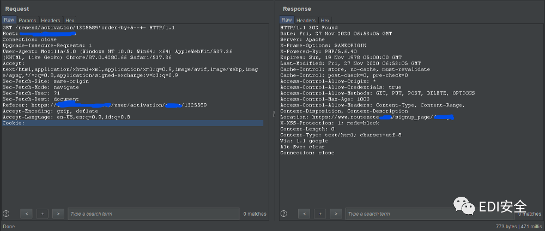
Task: Select the Response Raw tab
Action: (x=287, y=20)
